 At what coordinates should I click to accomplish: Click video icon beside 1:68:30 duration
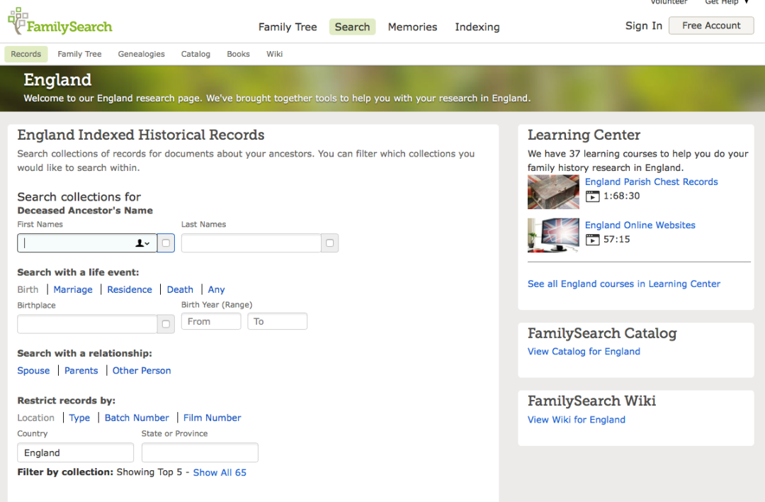point(592,196)
